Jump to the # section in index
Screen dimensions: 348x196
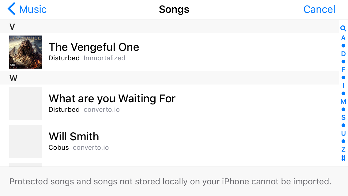pyautogui.click(x=343, y=158)
